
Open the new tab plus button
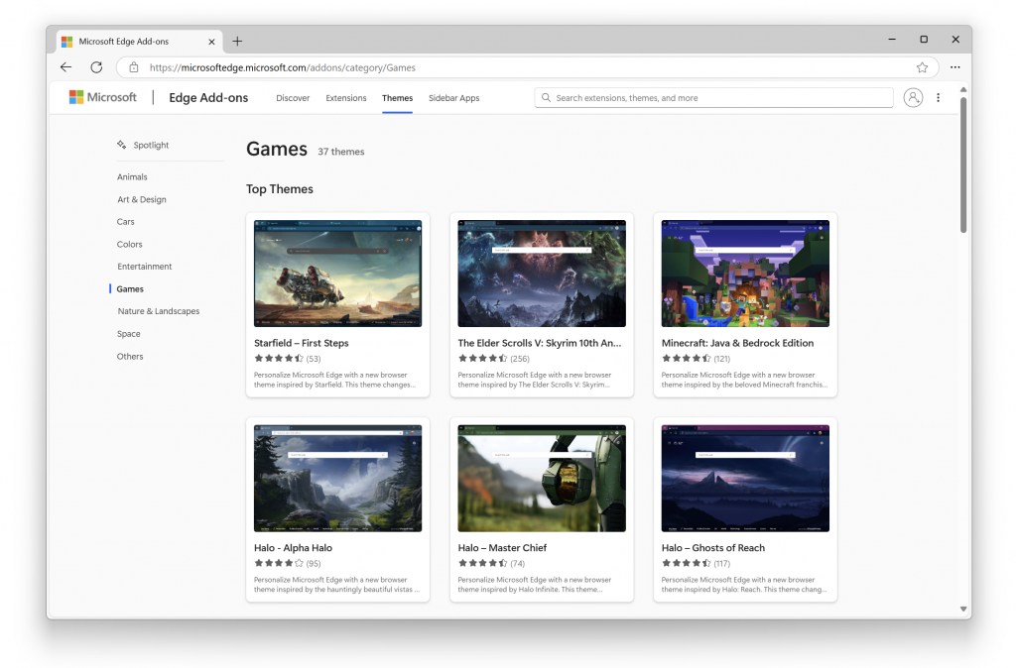[x=237, y=41]
